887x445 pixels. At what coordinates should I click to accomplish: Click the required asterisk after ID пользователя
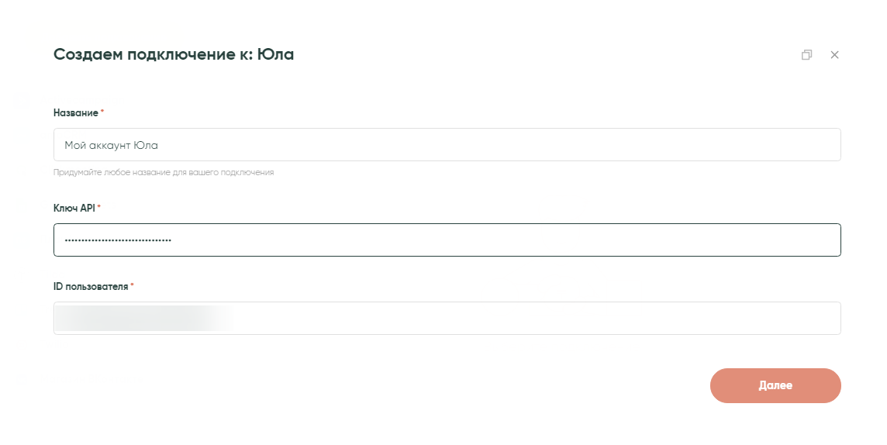[x=132, y=286]
